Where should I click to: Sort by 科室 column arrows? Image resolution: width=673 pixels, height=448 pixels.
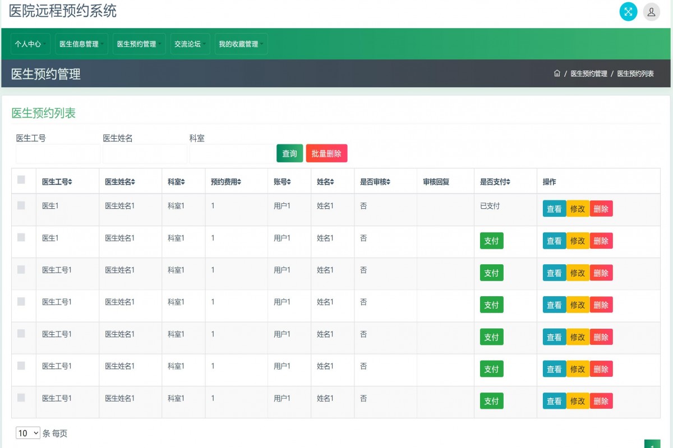pyautogui.click(x=183, y=182)
